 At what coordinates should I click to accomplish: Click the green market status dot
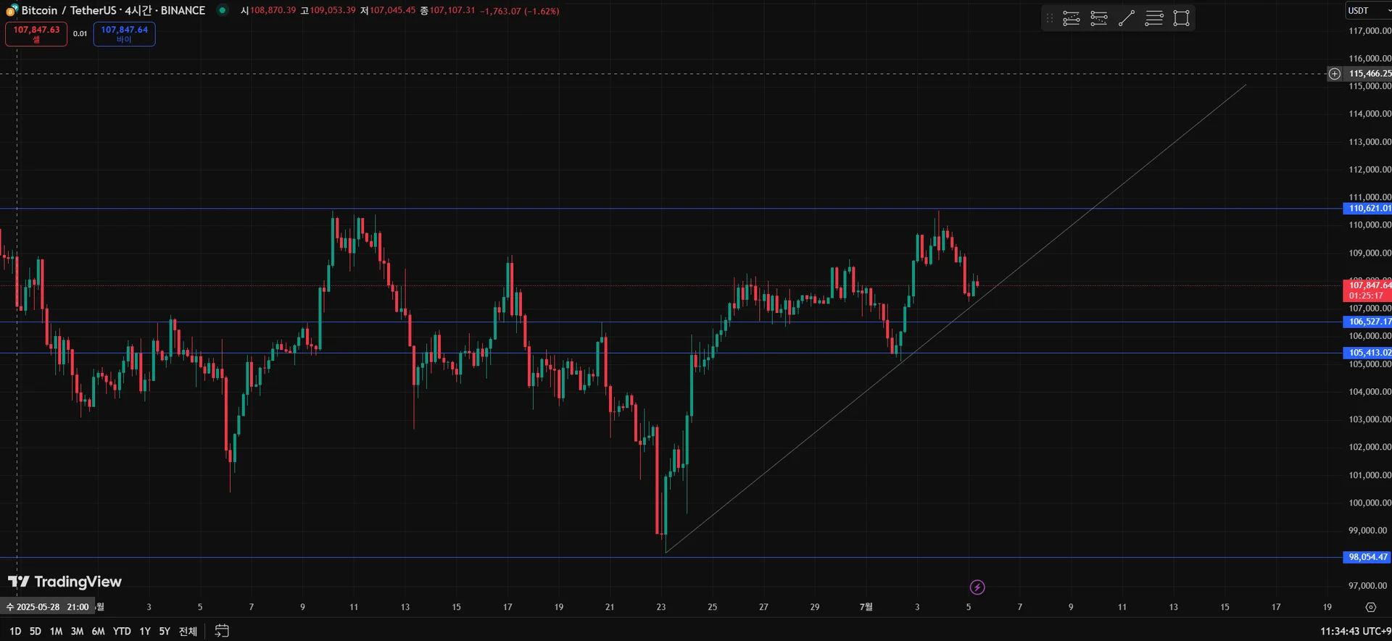pyautogui.click(x=223, y=10)
